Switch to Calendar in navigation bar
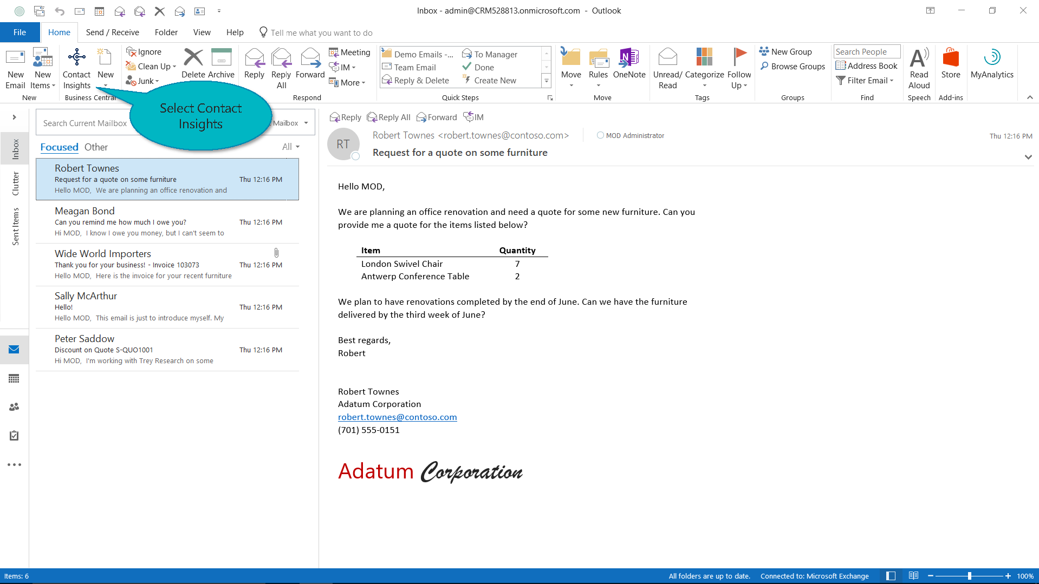Viewport: 1039px width, 584px height. click(14, 378)
